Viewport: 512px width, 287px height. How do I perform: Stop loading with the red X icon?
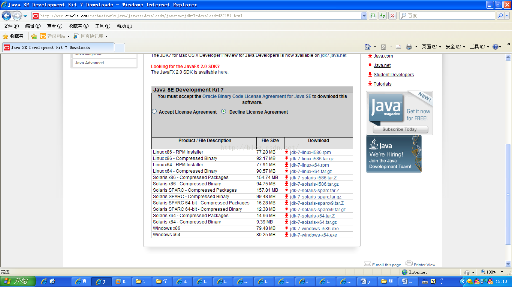(392, 16)
